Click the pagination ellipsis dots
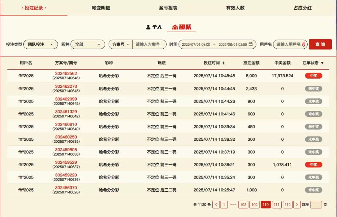Screen dimensions: 337x217 (233, 205)
